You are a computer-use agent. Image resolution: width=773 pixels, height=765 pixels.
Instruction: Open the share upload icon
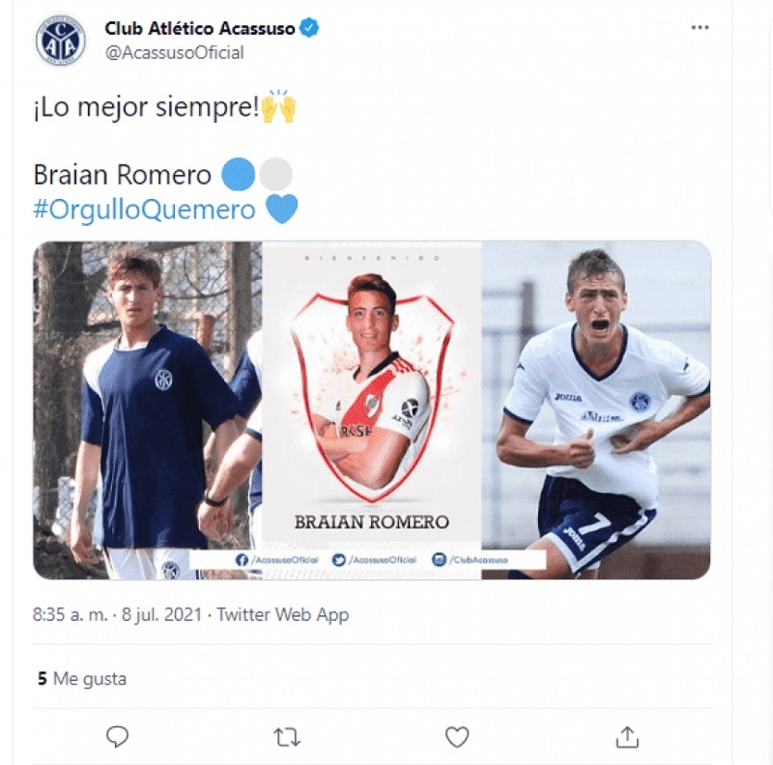pos(627,737)
